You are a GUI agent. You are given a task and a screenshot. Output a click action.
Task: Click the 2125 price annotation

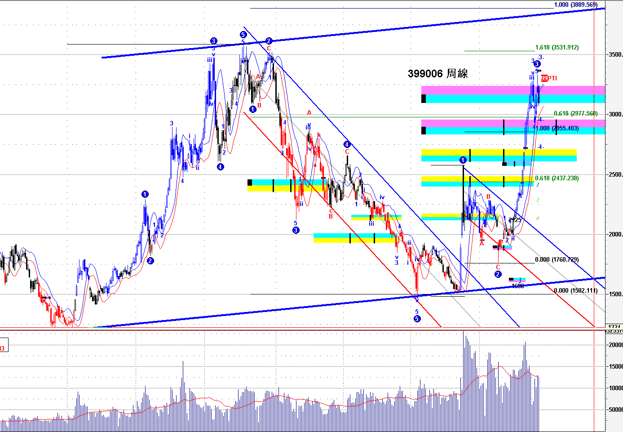(515, 220)
